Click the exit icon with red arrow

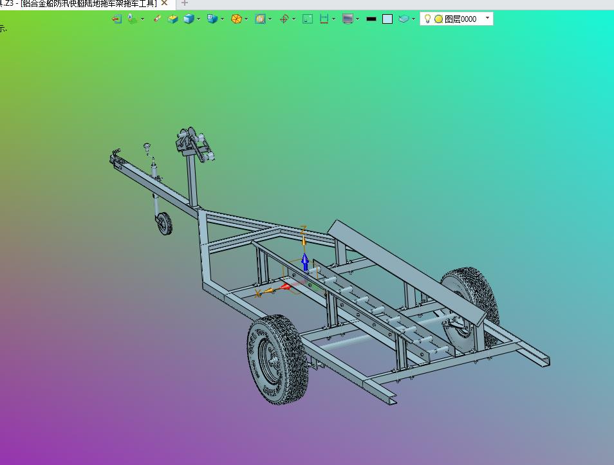click(116, 19)
